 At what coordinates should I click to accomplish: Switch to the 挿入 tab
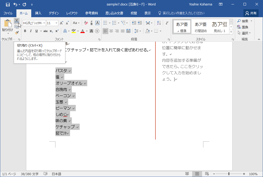tap(38, 13)
